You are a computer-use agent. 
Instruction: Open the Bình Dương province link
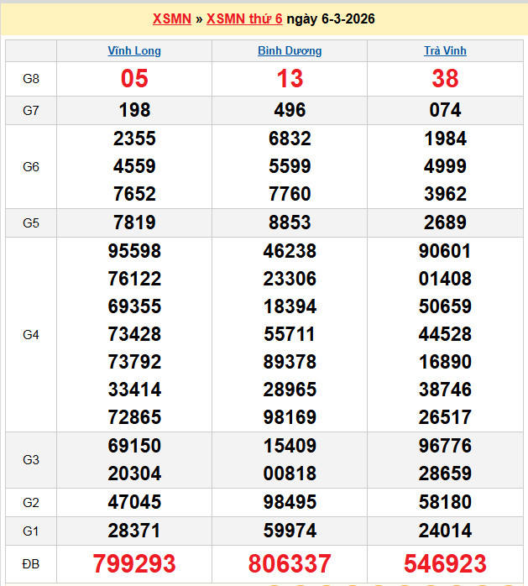coord(290,50)
